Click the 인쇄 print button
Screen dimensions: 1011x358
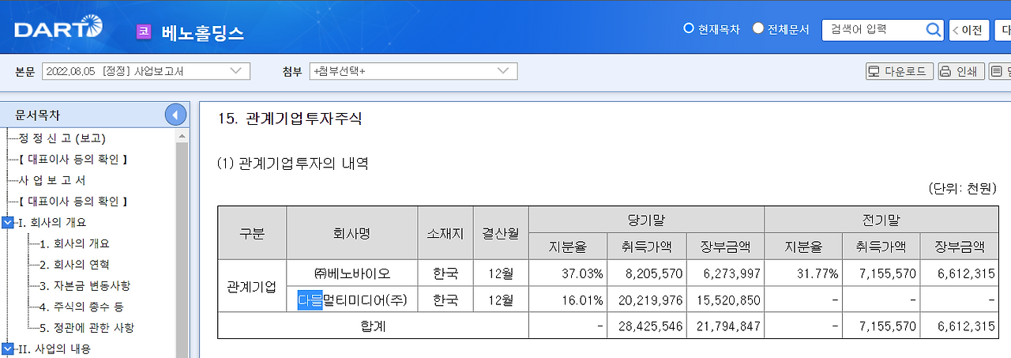pyautogui.click(x=961, y=71)
